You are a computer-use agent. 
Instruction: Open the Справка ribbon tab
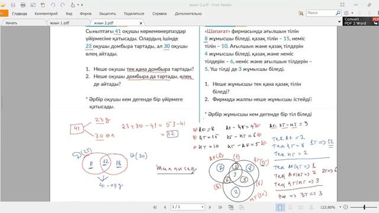pyautogui.click(x=159, y=14)
